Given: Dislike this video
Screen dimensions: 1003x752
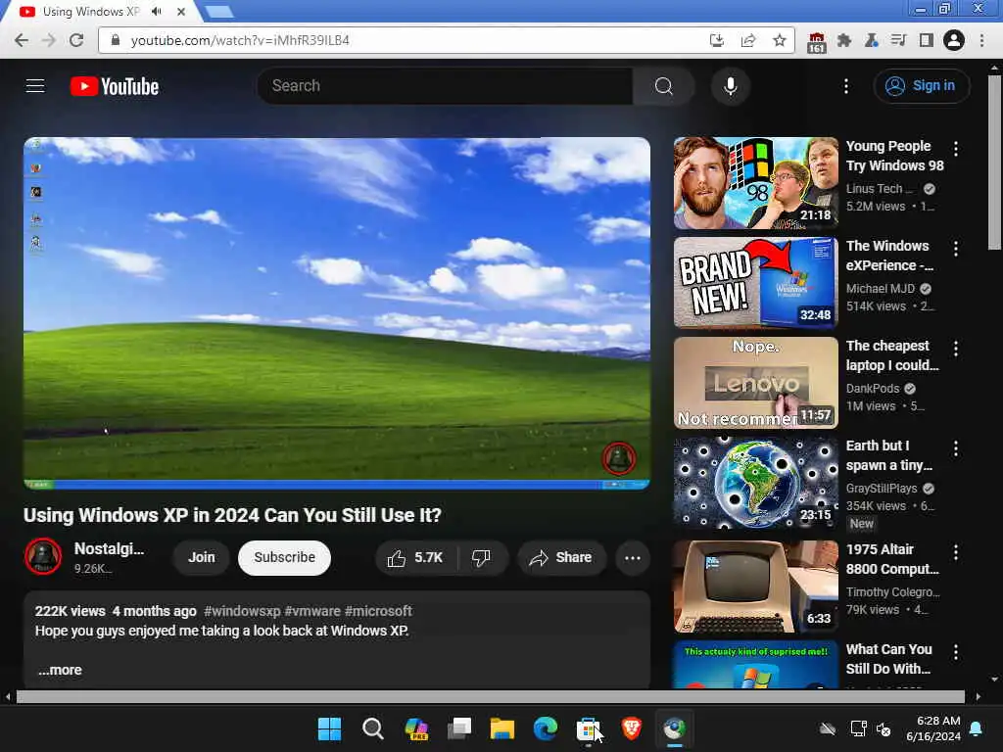Looking at the screenshot, I should 482,557.
